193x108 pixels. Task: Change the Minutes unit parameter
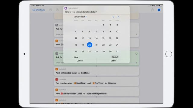(x=112, y=83)
